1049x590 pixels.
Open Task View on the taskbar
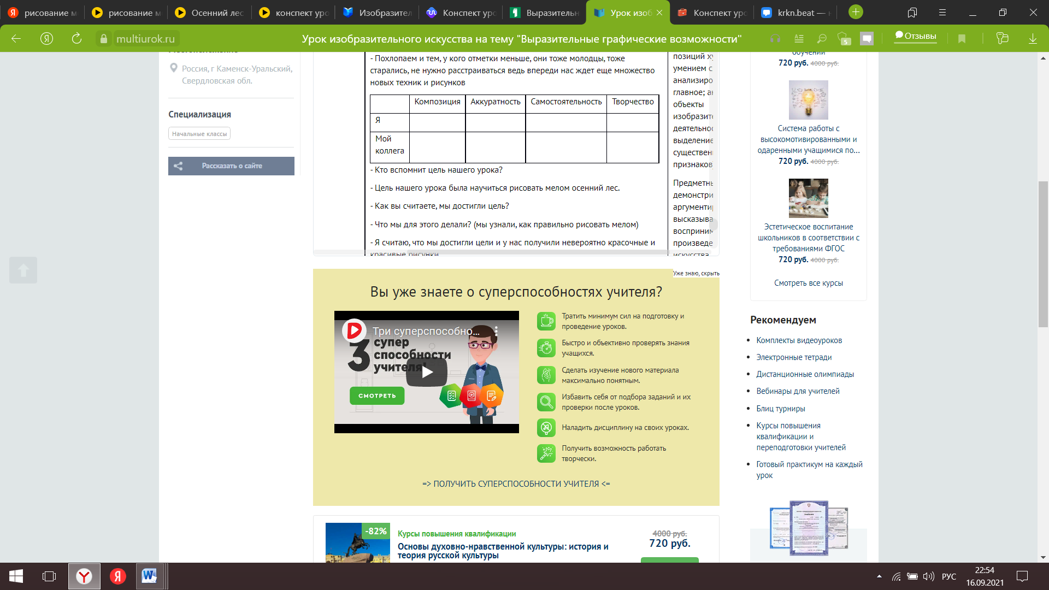click(49, 576)
